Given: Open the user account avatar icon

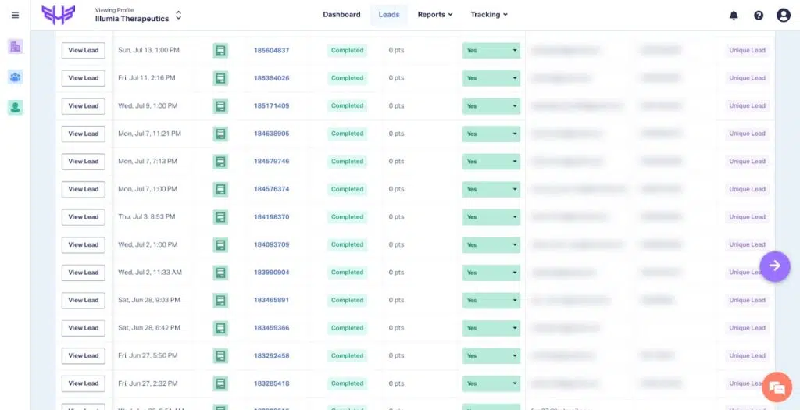Looking at the screenshot, I should tap(783, 15).
